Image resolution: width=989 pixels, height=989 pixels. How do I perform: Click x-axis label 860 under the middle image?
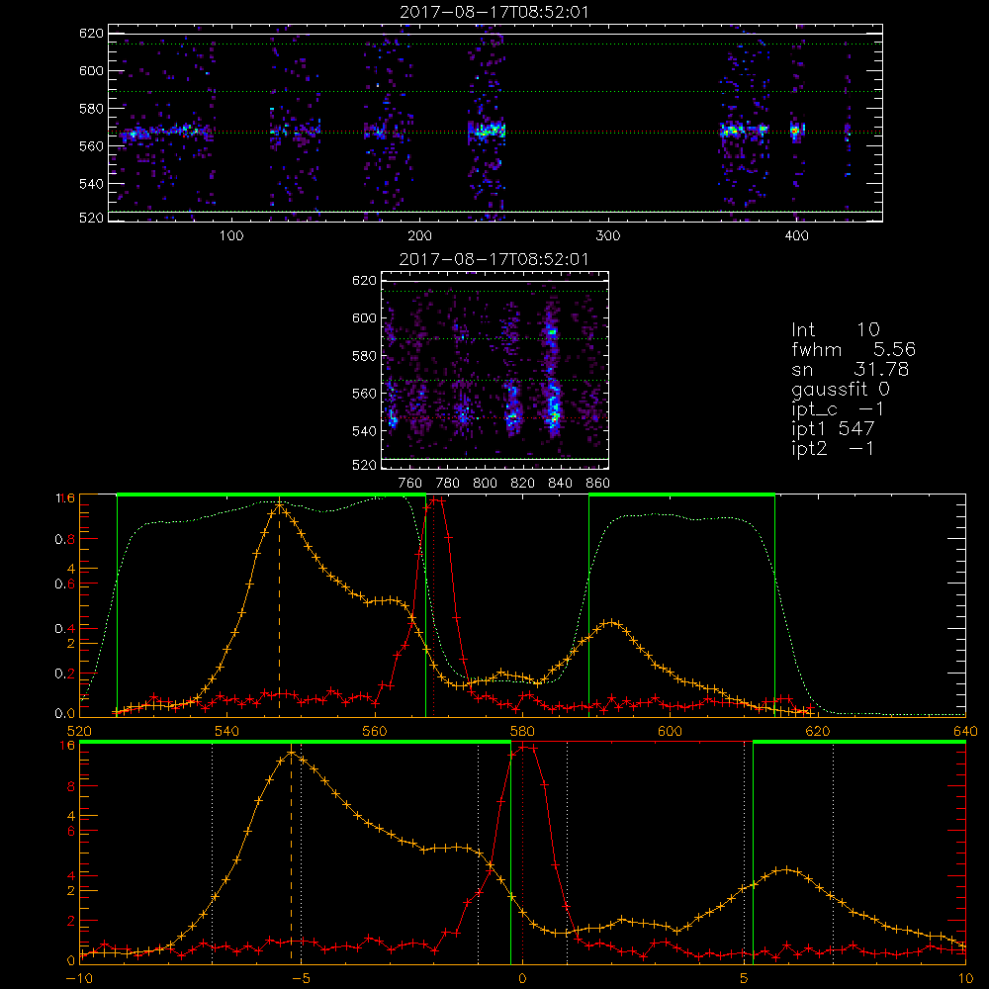(598, 484)
